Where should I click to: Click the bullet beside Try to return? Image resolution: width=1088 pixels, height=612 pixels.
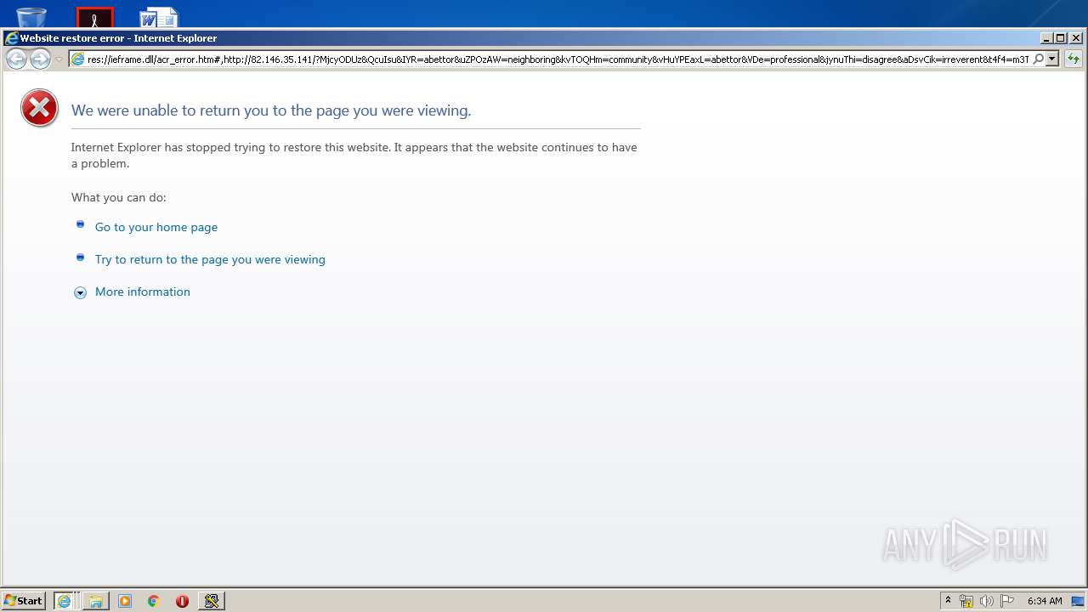point(81,257)
